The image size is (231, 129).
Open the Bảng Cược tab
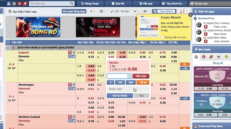coord(90,4)
